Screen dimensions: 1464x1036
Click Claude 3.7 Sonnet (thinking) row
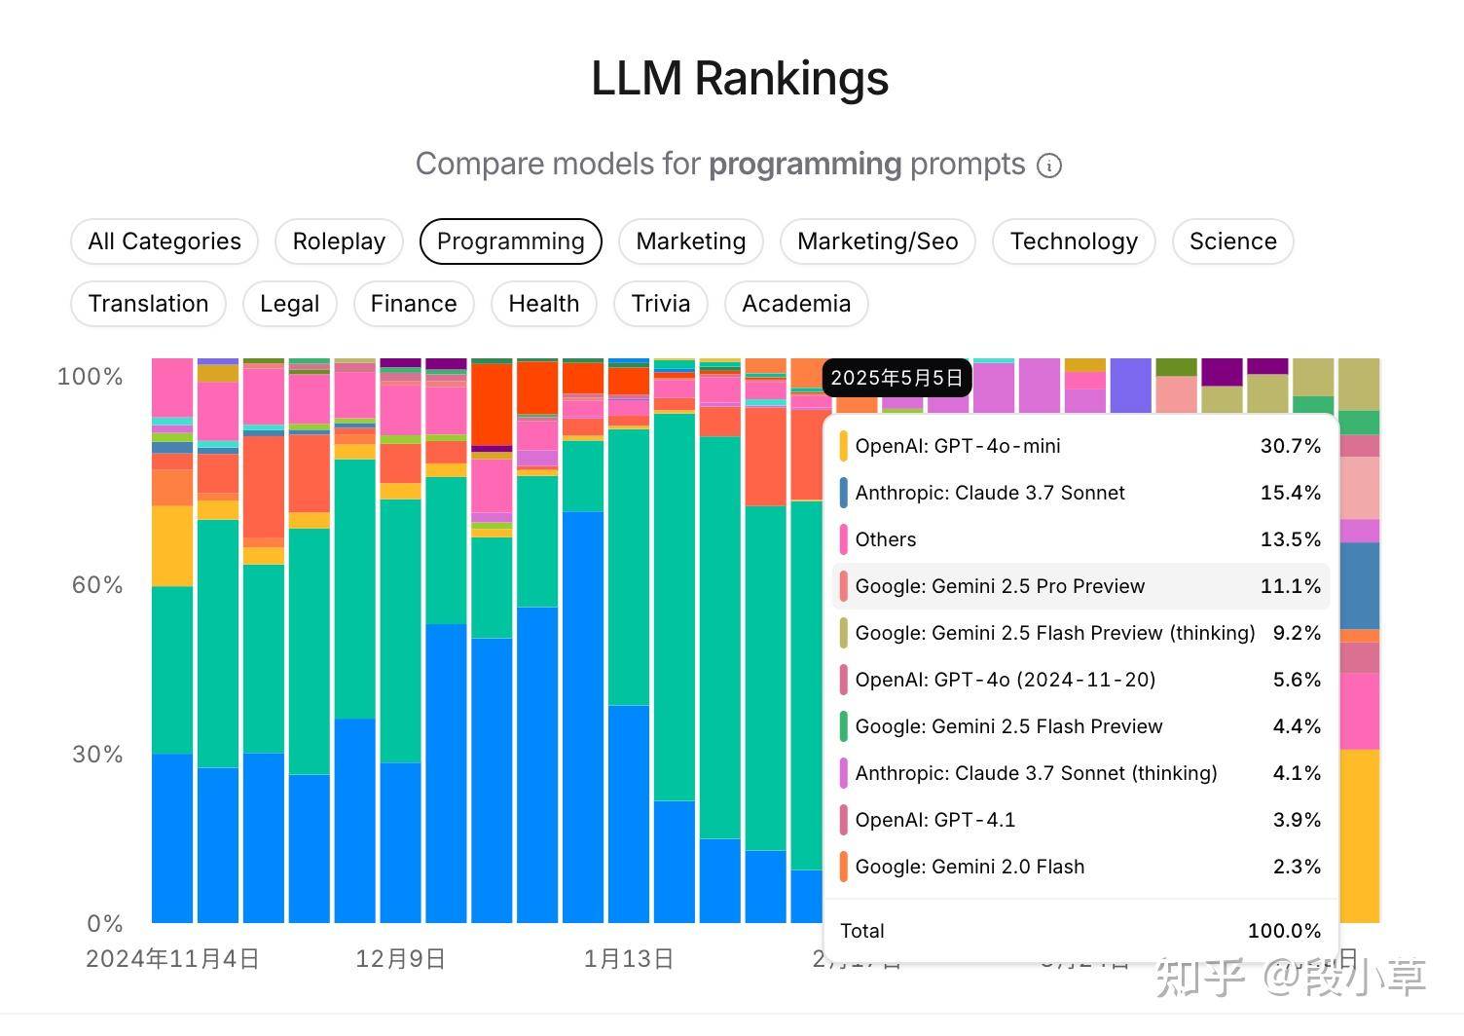[1080, 773]
